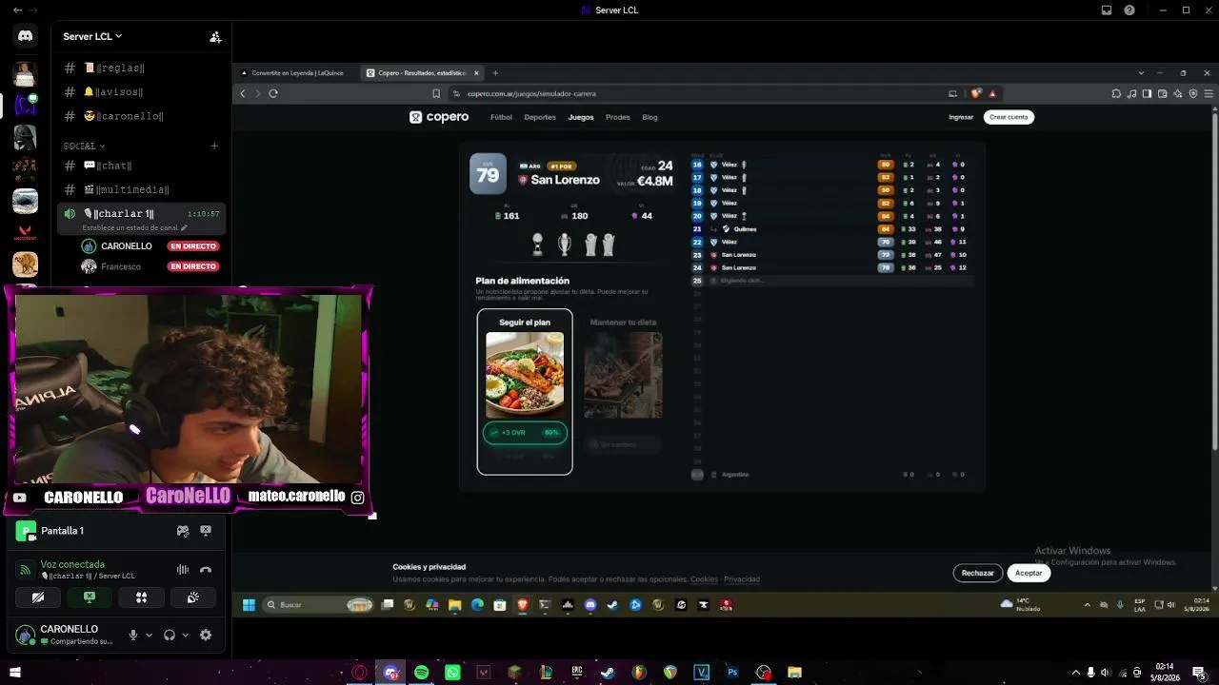Create a channel in SOCIAL category

point(214,146)
